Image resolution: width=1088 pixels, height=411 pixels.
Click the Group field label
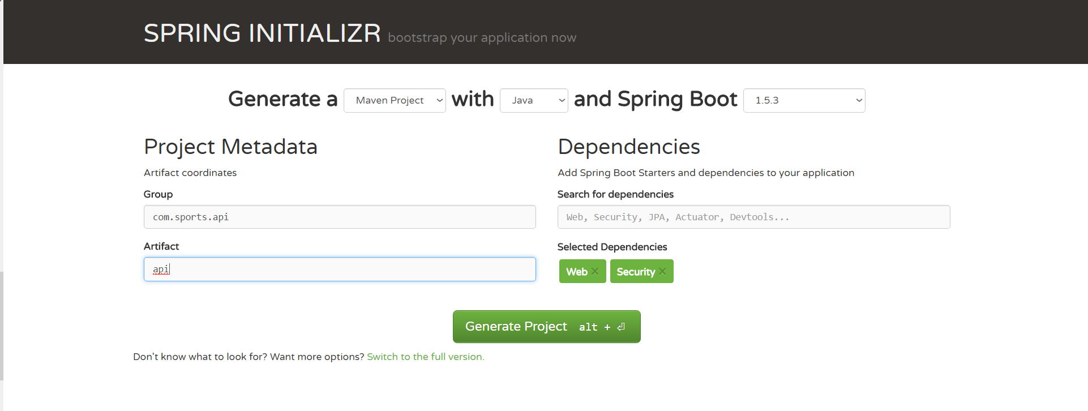(x=158, y=194)
